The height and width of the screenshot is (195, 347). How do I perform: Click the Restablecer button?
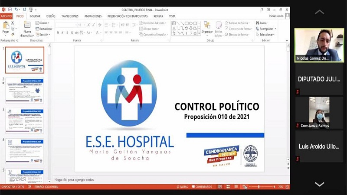pyautogui.click(x=44, y=29)
